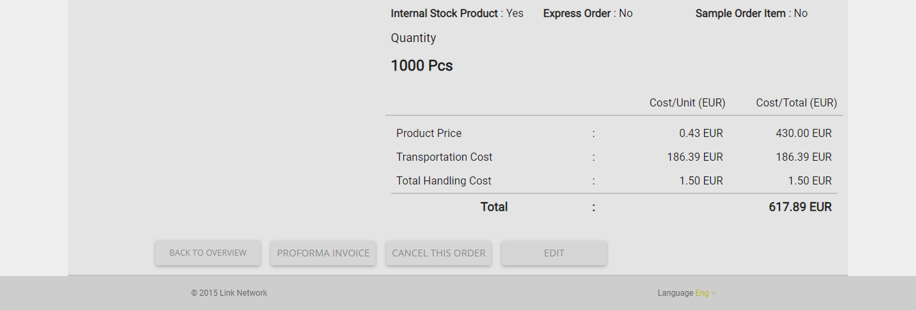Click the Cost/Unit (EUR) column header
The width and height of the screenshot is (916, 310).
coord(687,103)
